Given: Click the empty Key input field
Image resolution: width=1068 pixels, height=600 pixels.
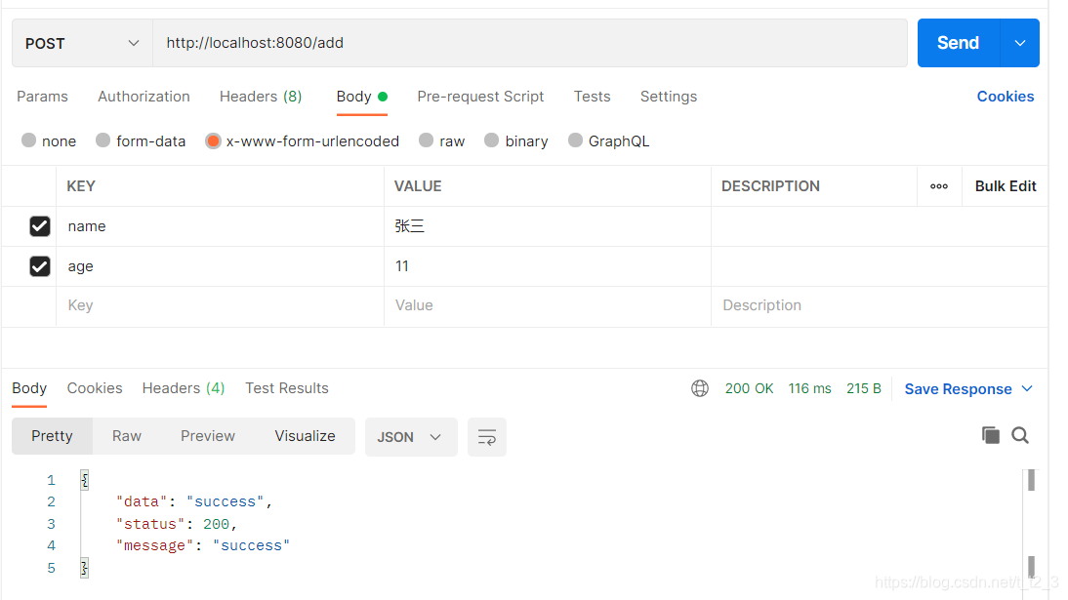Looking at the screenshot, I should (x=220, y=305).
